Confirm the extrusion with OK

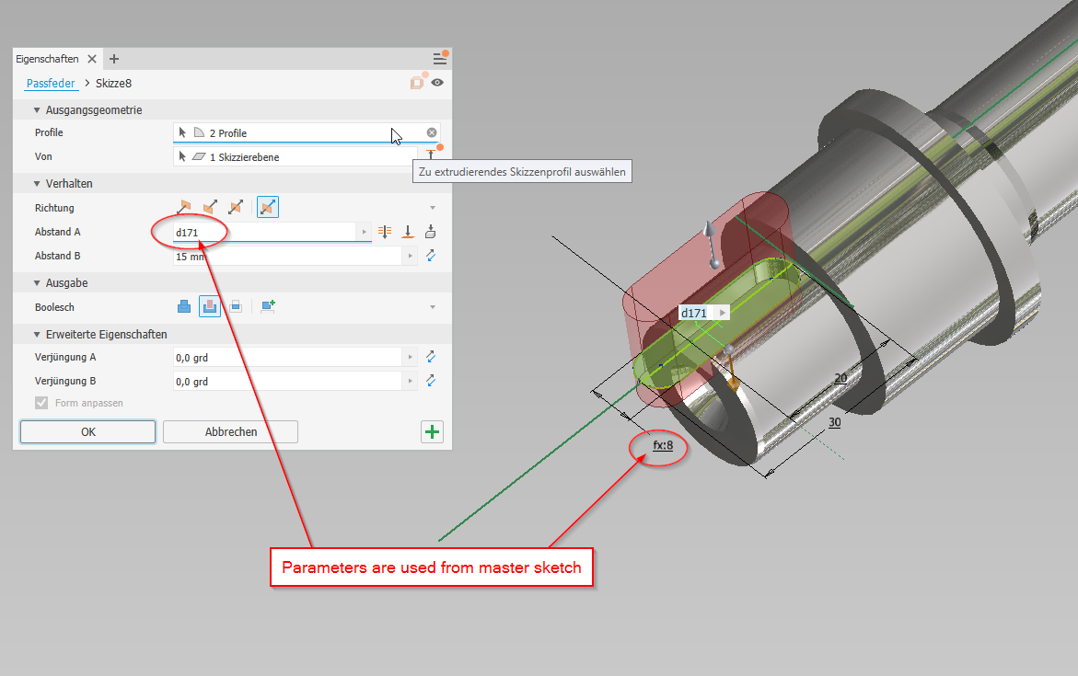87,431
